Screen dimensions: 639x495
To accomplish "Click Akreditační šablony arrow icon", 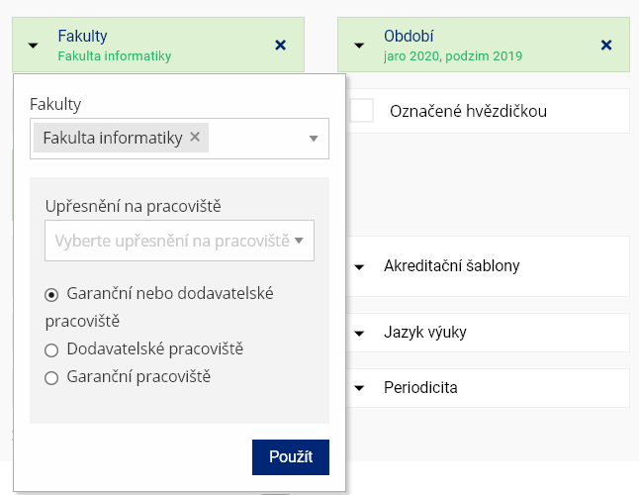I will pyautogui.click(x=360, y=266).
